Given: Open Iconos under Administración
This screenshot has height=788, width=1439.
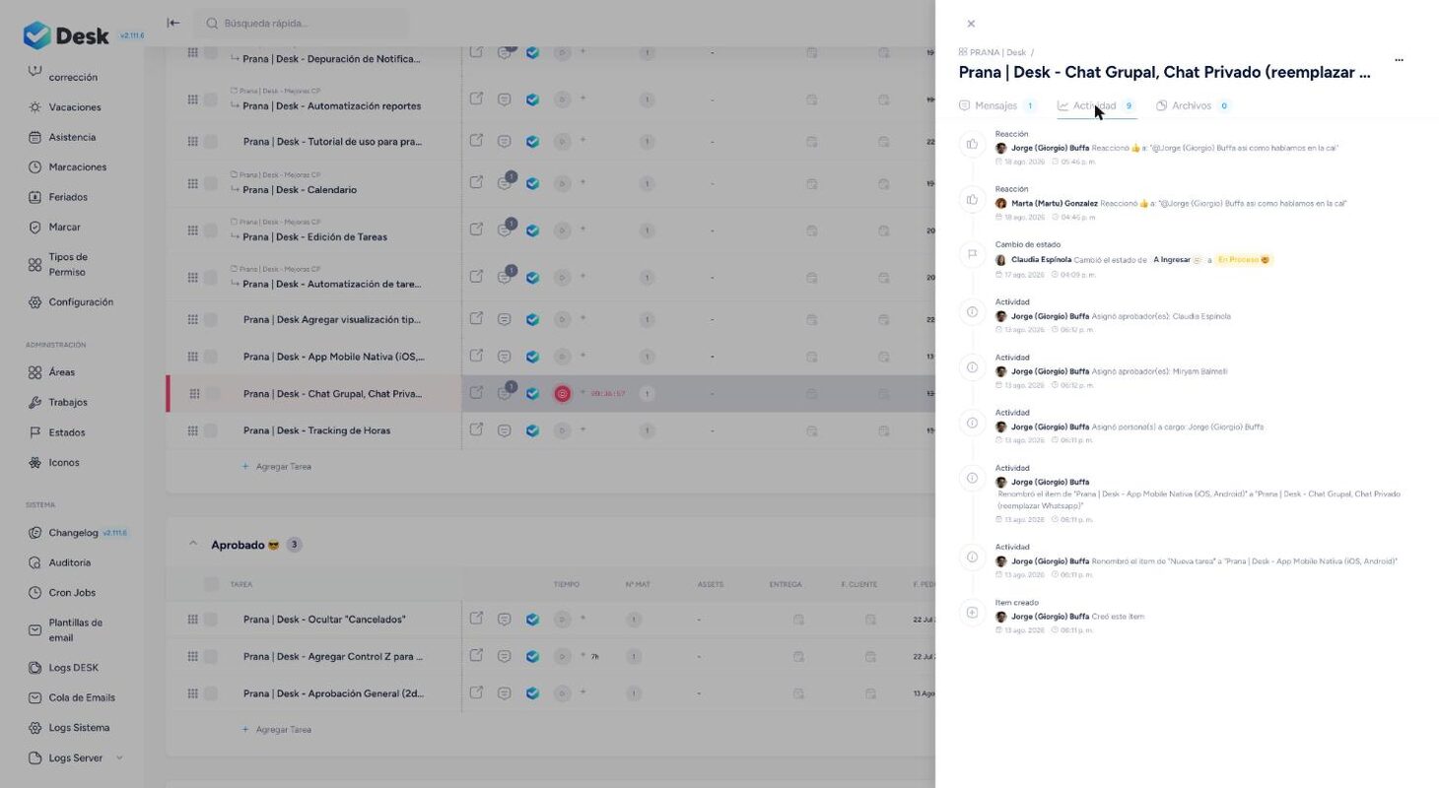Looking at the screenshot, I should pos(64,463).
